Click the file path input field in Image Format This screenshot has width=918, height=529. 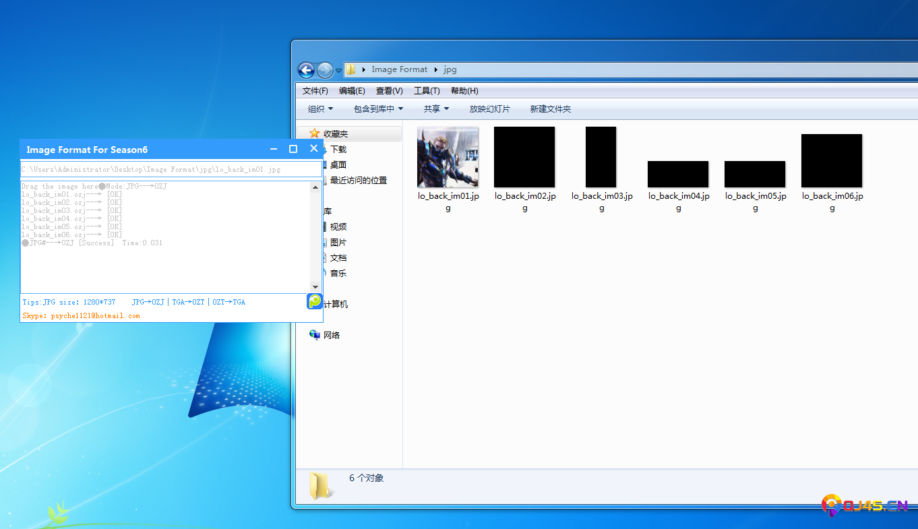point(171,169)
